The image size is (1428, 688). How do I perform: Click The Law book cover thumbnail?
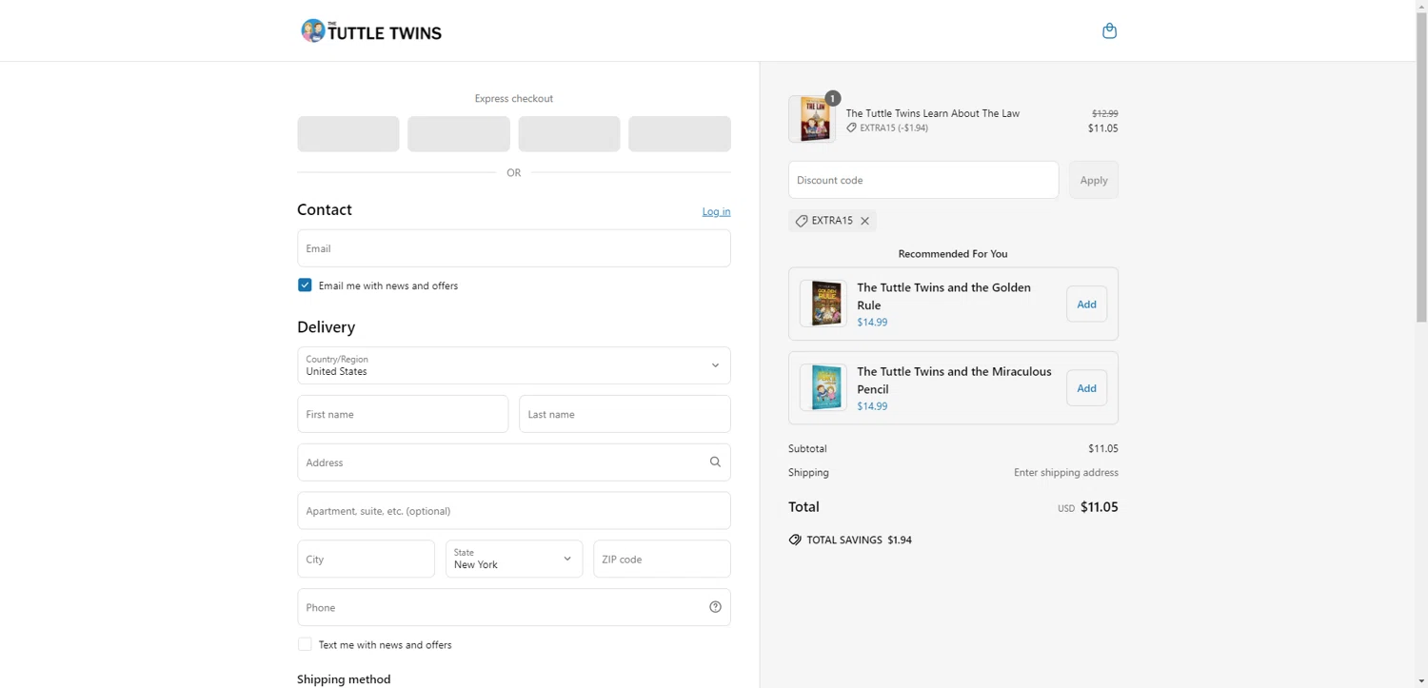[812, 120]
